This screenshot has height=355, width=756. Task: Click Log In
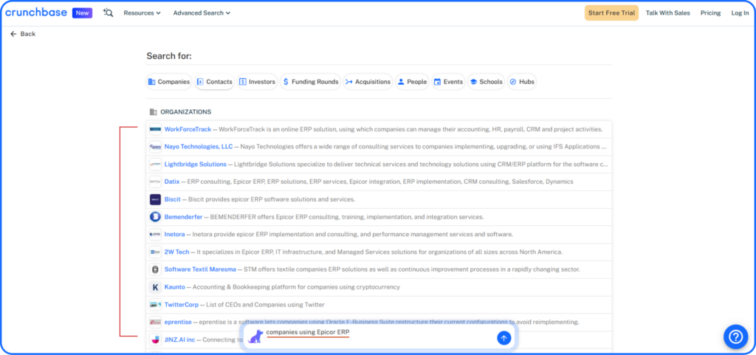pos(740,13)
